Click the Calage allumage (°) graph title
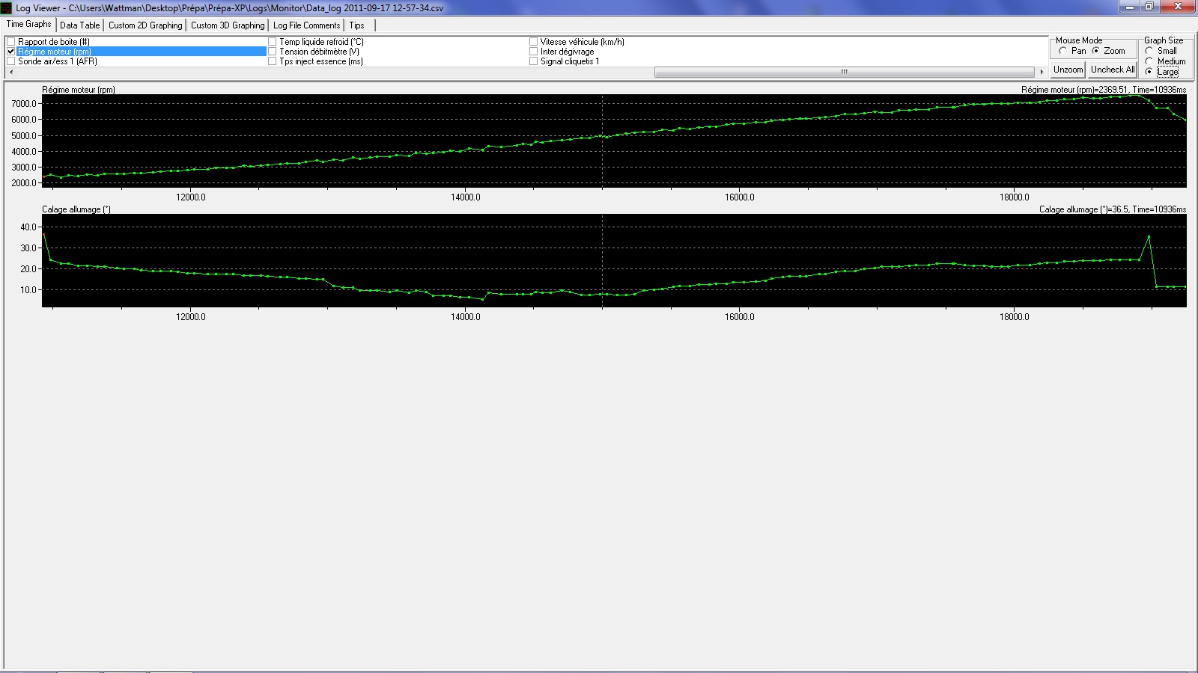Screen dimensions: 1198x673 [x=76, y=209]
